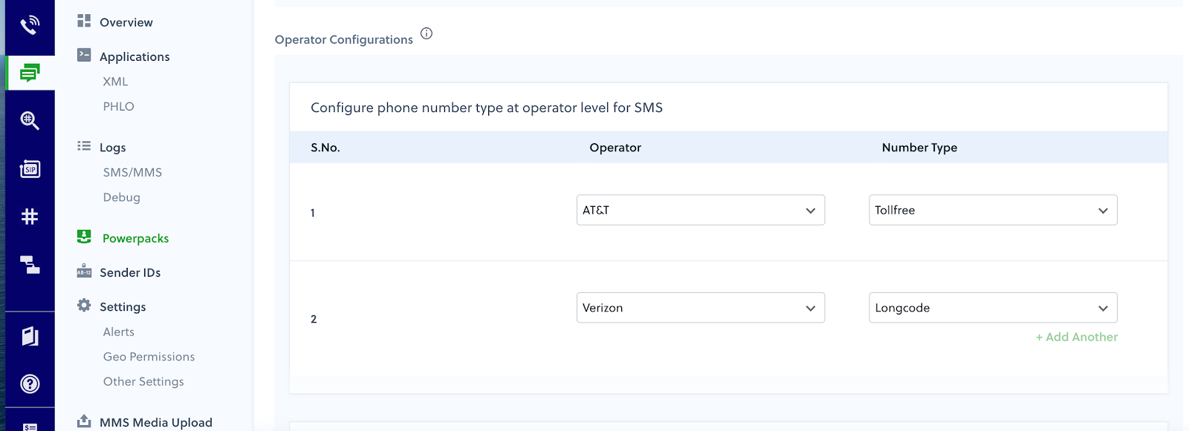Open the MMS Media Upload page
The image size is (1189, 431).
(155, 422)
